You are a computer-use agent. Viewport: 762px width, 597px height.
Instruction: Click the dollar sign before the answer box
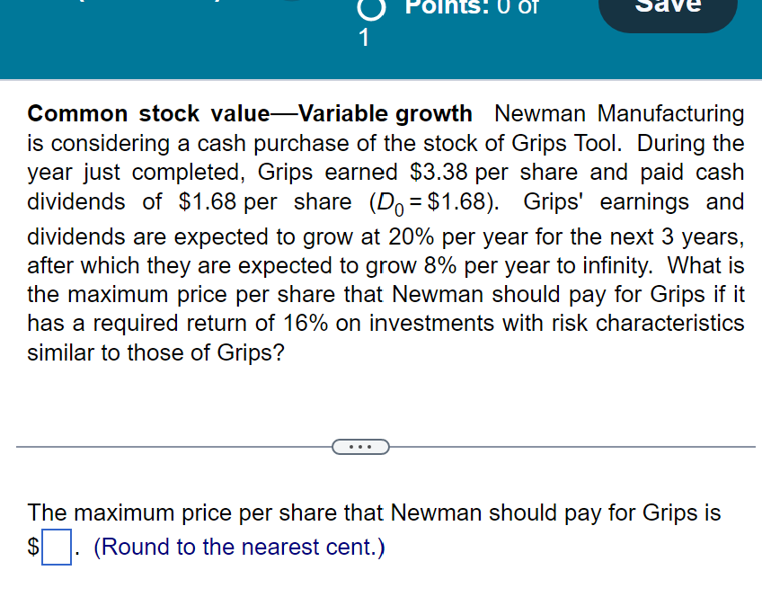coord(33,547)
